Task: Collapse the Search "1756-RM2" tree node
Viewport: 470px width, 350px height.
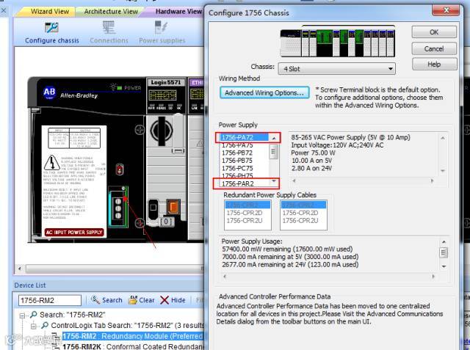Action: click(x=22, y=316)
